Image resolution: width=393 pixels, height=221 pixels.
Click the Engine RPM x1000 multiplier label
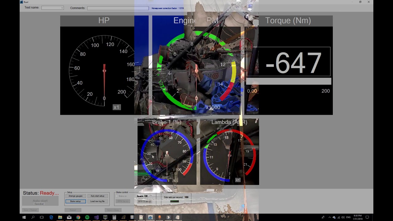point(213,107)
